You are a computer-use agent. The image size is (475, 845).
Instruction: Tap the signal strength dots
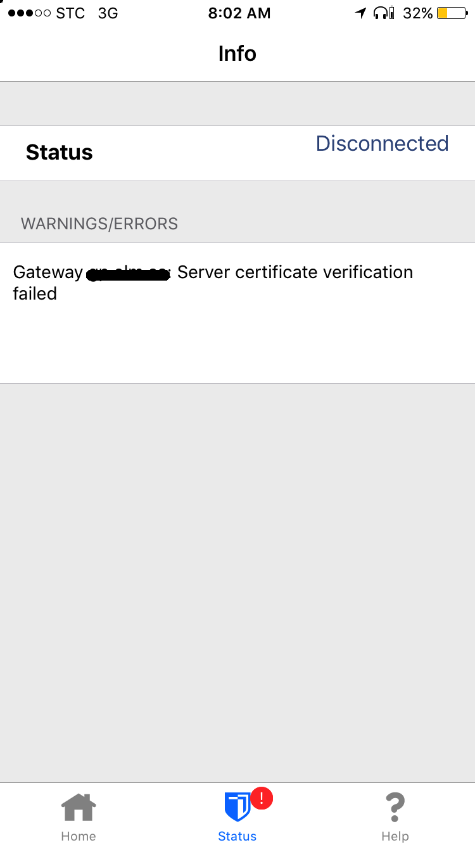click(x=29, y=13)
